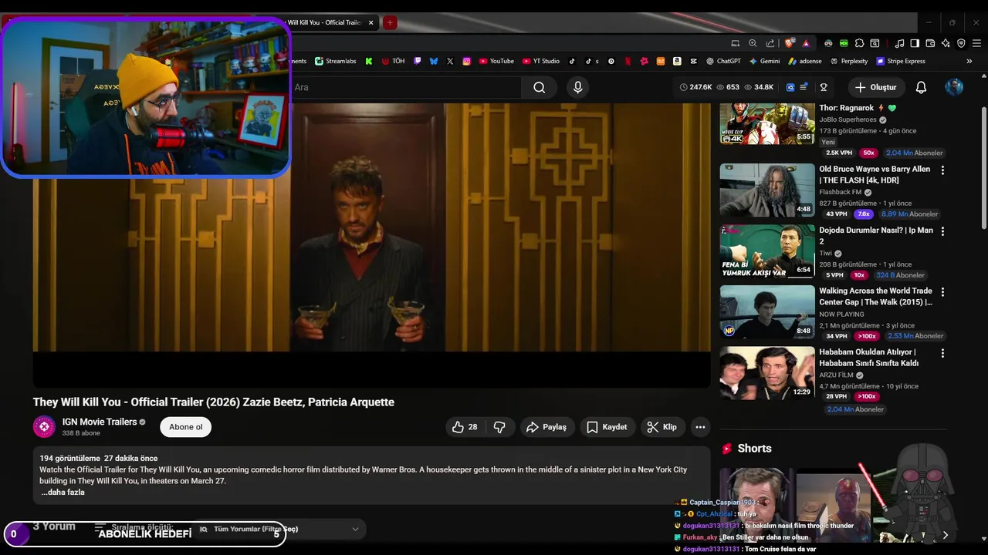The height and width of the screenshot is (555, 988).
Task: Click the Instagram bookmark icon
Action: [467, 61]
